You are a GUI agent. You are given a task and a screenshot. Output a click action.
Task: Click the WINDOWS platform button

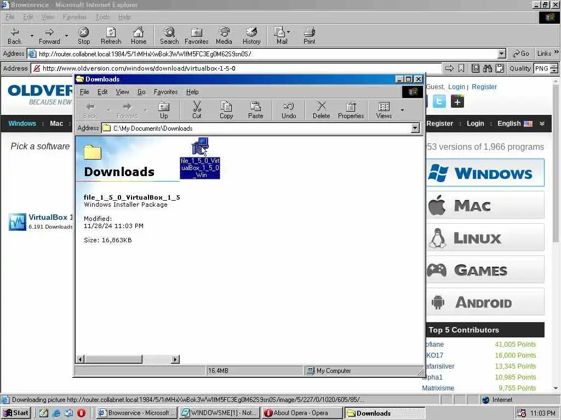(485, 173)
